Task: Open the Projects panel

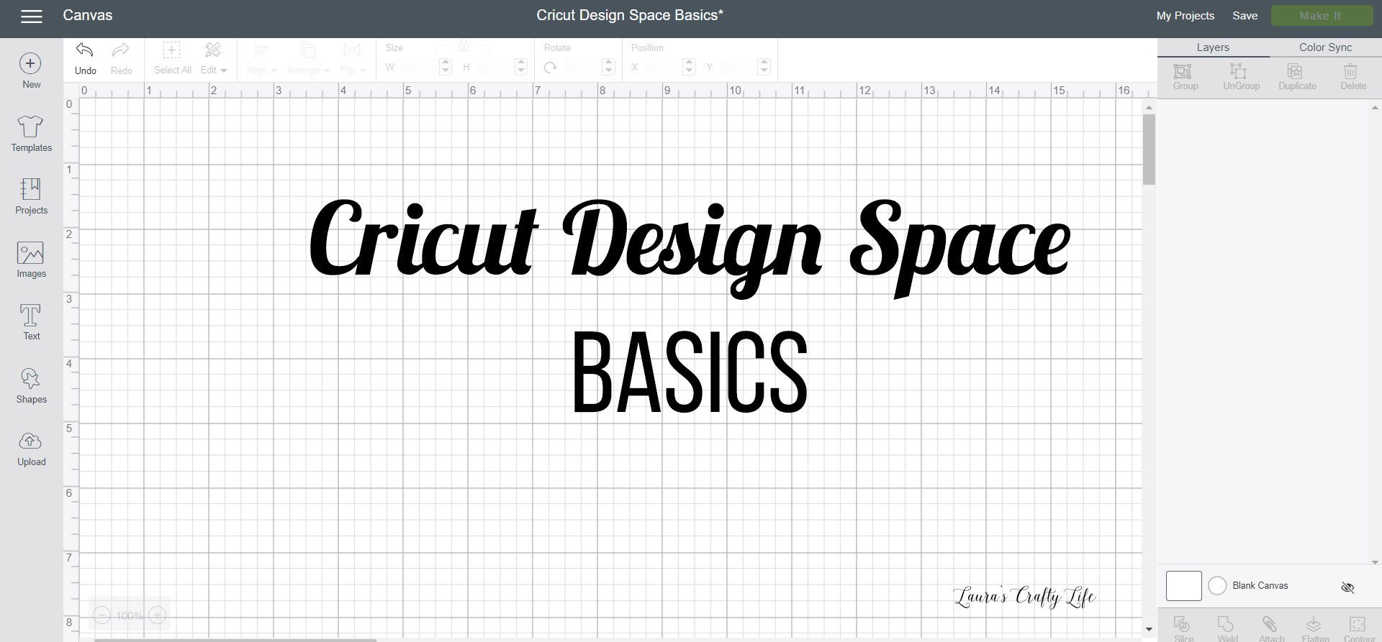Action: tap(31, 196)
